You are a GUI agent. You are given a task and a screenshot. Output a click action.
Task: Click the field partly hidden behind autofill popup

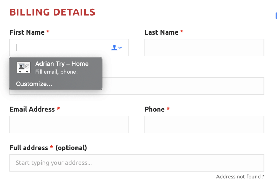183,86
